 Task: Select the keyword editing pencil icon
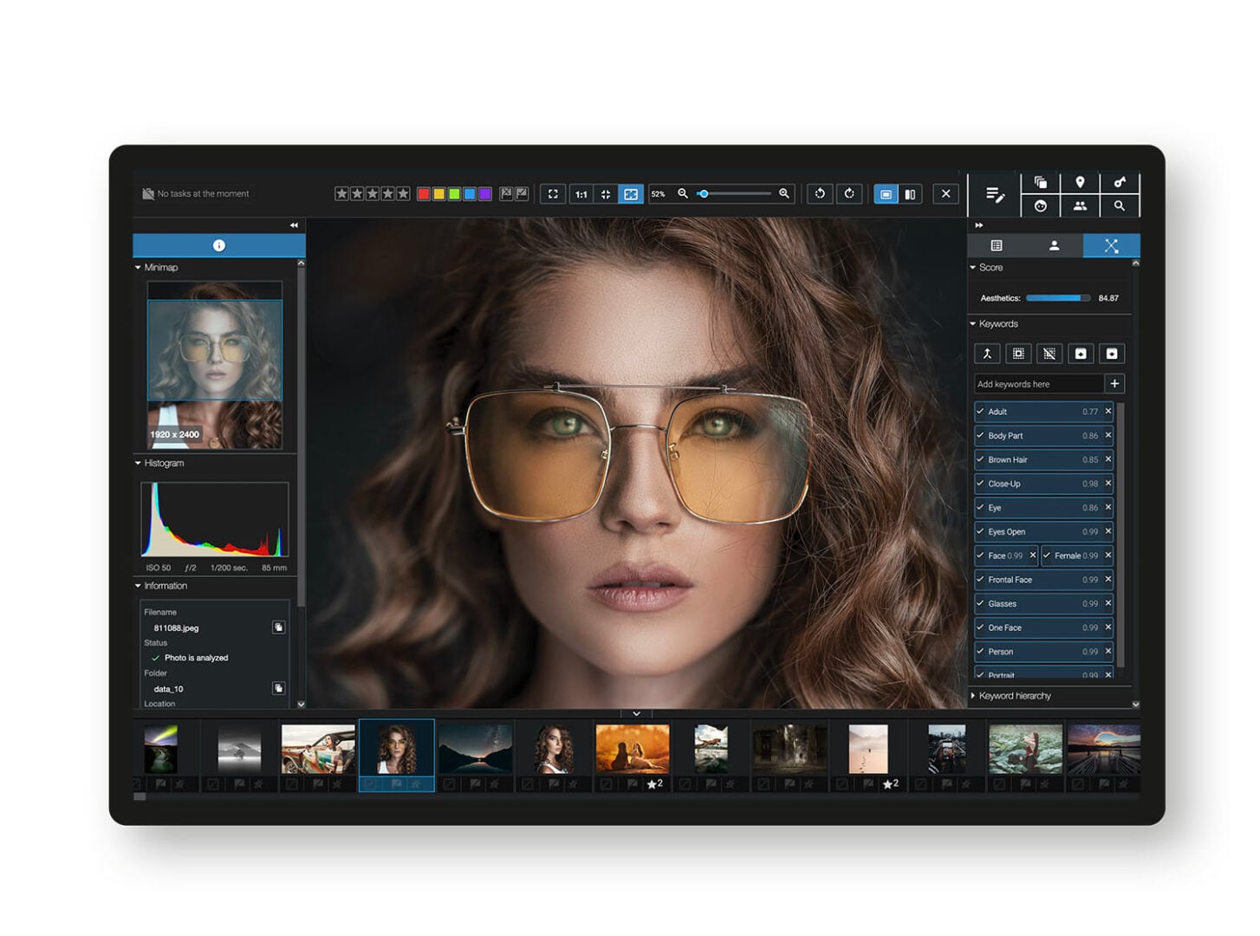point(993,194)
